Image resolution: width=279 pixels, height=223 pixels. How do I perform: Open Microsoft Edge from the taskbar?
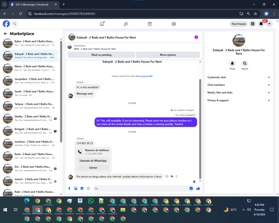pyautogui.click(x=27, y=201)
